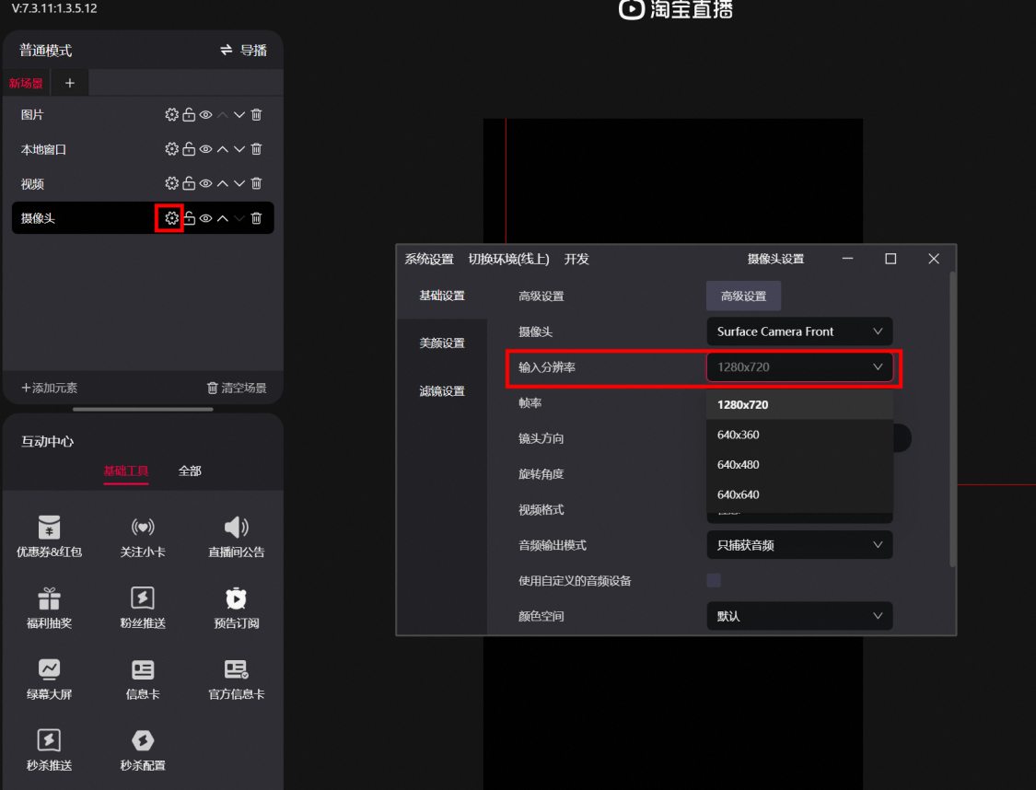The height and width of the screenshot is (790, 1036).
Task: Launch 绿幕大屏 tool
Action: pos(49,679)
